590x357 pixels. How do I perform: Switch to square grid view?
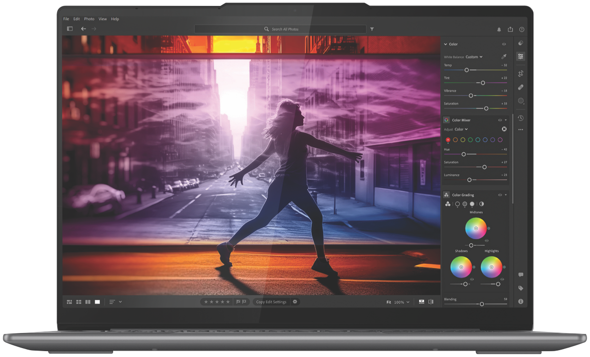coord(79,302)
